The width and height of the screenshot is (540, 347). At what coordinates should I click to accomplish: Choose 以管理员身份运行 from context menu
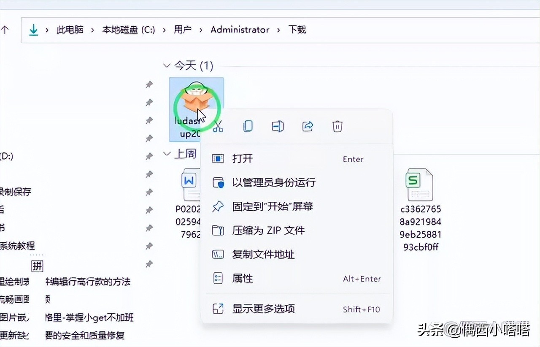[x=273, y=183]
